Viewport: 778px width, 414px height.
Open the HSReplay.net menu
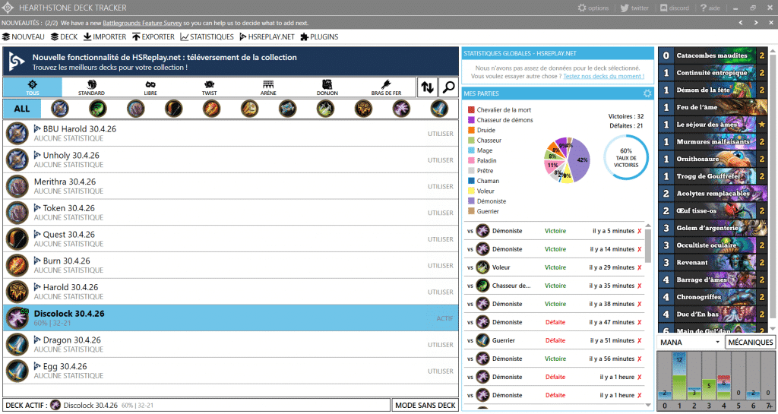267,36
